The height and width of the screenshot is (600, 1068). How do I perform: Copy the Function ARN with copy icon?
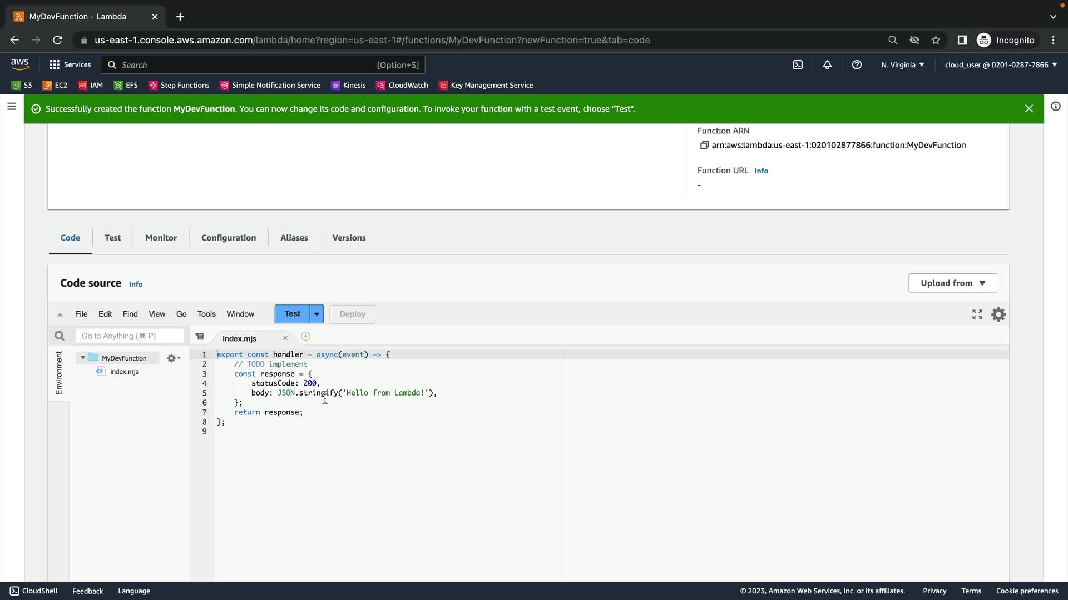click(704, 145)
